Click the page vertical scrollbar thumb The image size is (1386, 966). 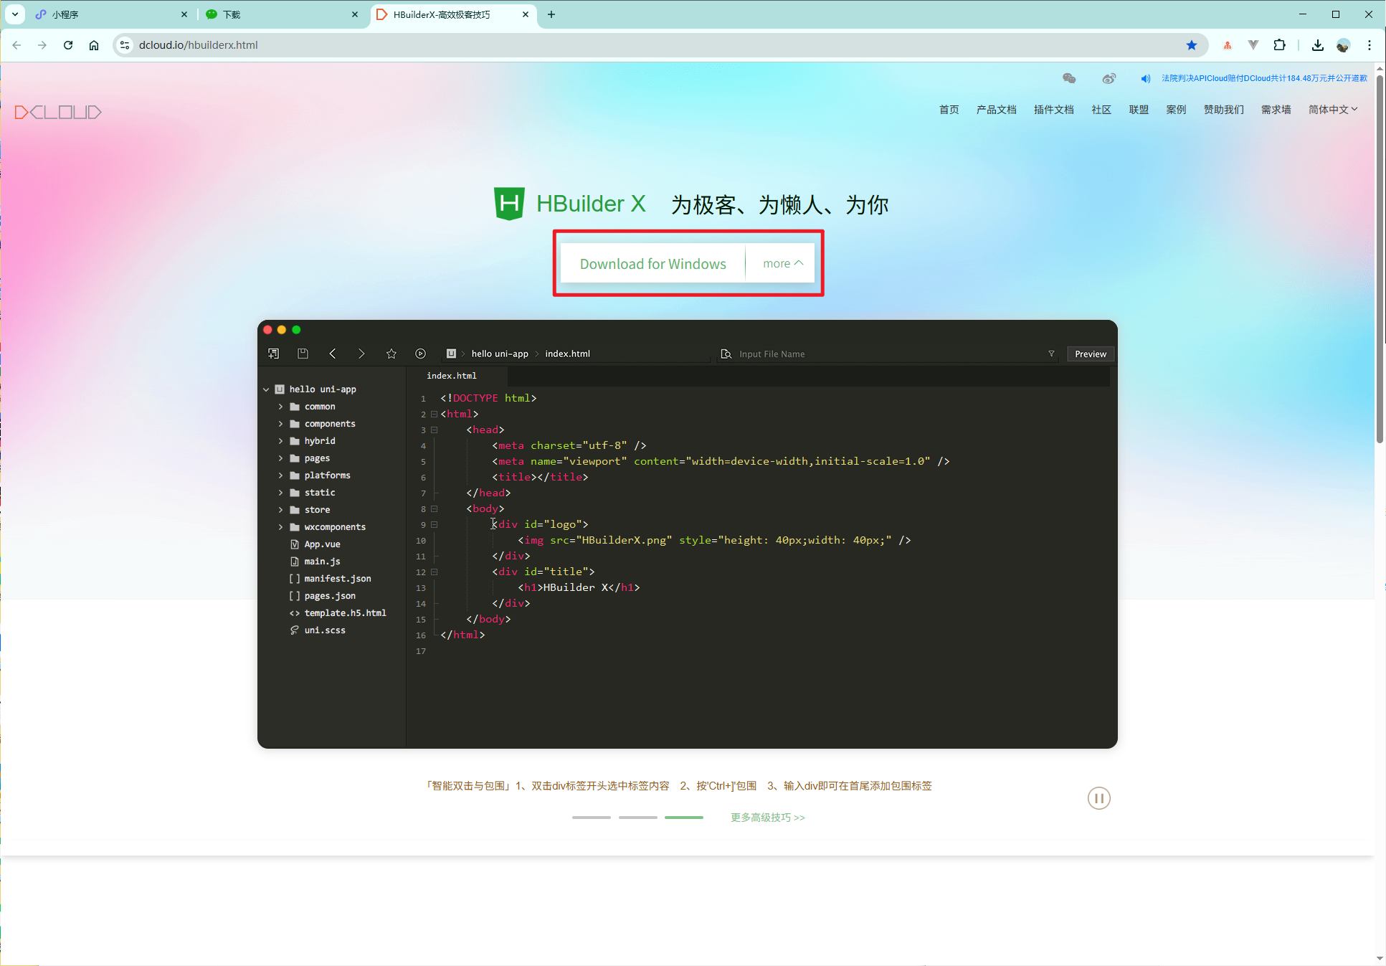coord(1380,258)
